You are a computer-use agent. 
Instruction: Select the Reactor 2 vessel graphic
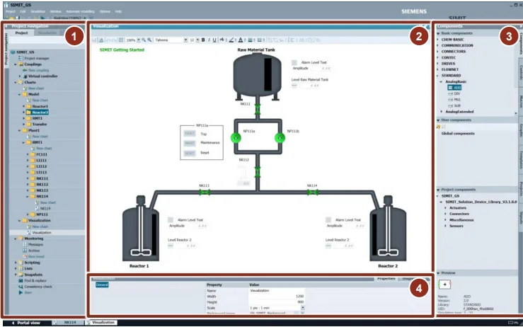click(388, 229)
